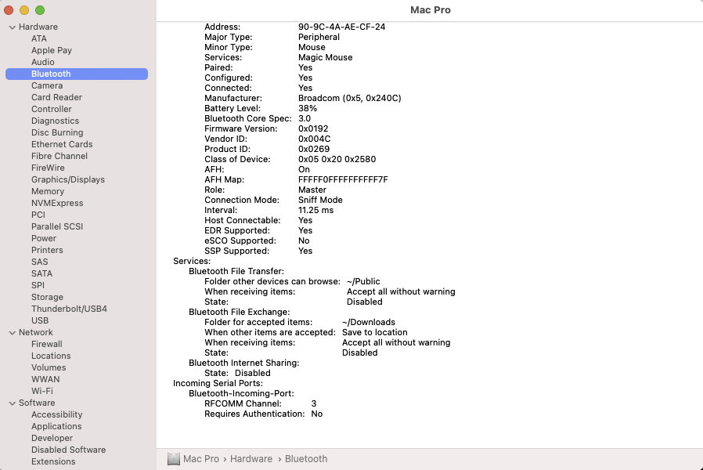Open Accessibility under Software
The width and height of the screenshot is (703, 470).
[57, 414]
